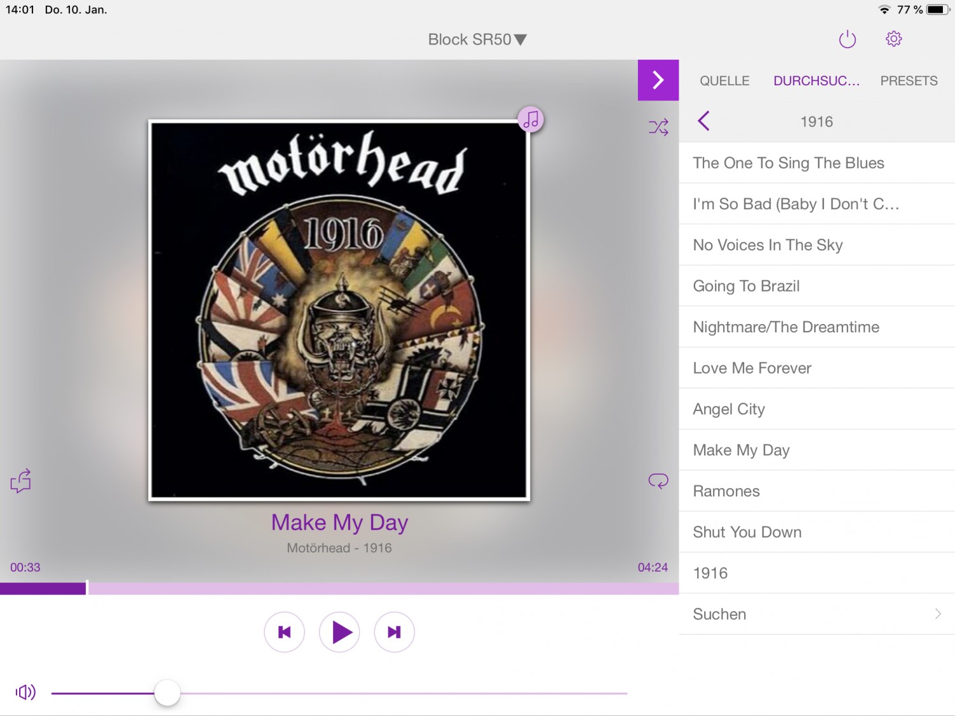Play Angel City
The width and height of the screenshot is (955, 716).
817,409
